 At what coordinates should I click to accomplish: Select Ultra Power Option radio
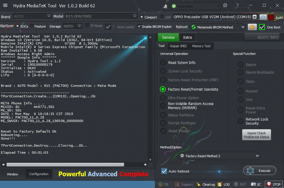click(x=163, y=98)
